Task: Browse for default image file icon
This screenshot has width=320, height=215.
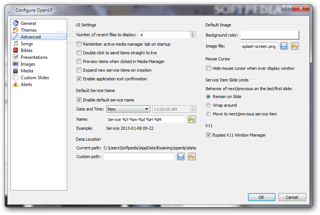Action: coord(284,46)
